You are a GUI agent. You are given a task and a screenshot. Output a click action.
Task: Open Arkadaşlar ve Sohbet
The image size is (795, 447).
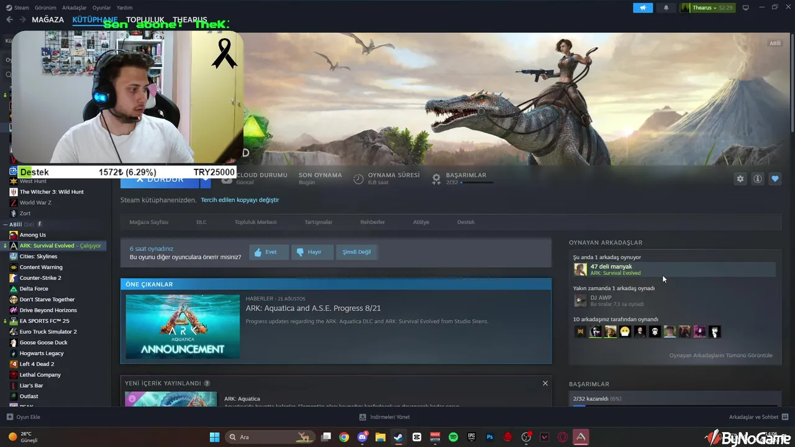coord(759,417)
